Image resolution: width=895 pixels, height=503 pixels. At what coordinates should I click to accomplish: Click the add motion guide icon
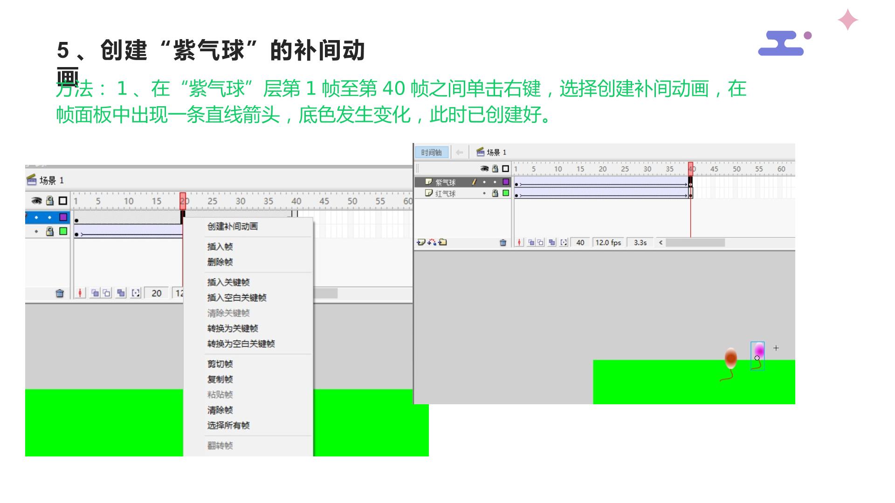click(432, 242)
